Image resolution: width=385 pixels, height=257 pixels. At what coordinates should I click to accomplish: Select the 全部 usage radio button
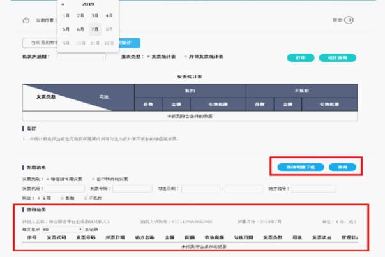[x=39, y=198]
